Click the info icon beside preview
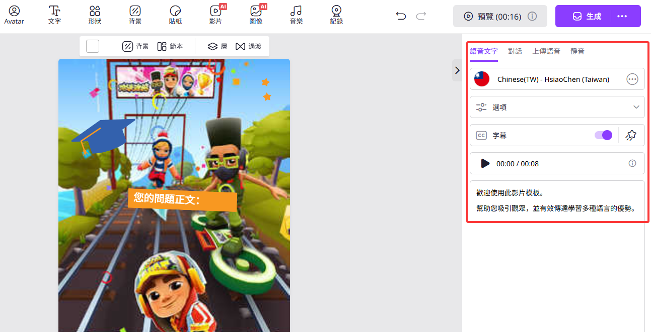 pyautogui.click(x=532, y=16)
